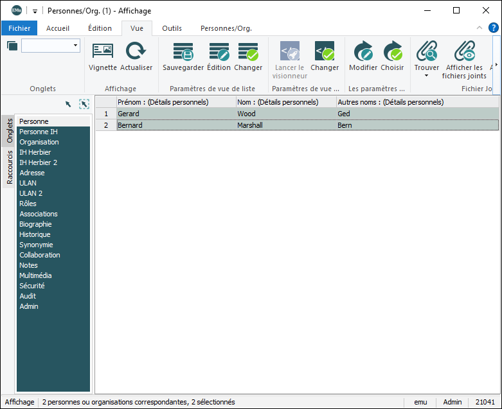
Task: Click the Vignette view icon
Action: pyautogui.click(x=102, y=52)
